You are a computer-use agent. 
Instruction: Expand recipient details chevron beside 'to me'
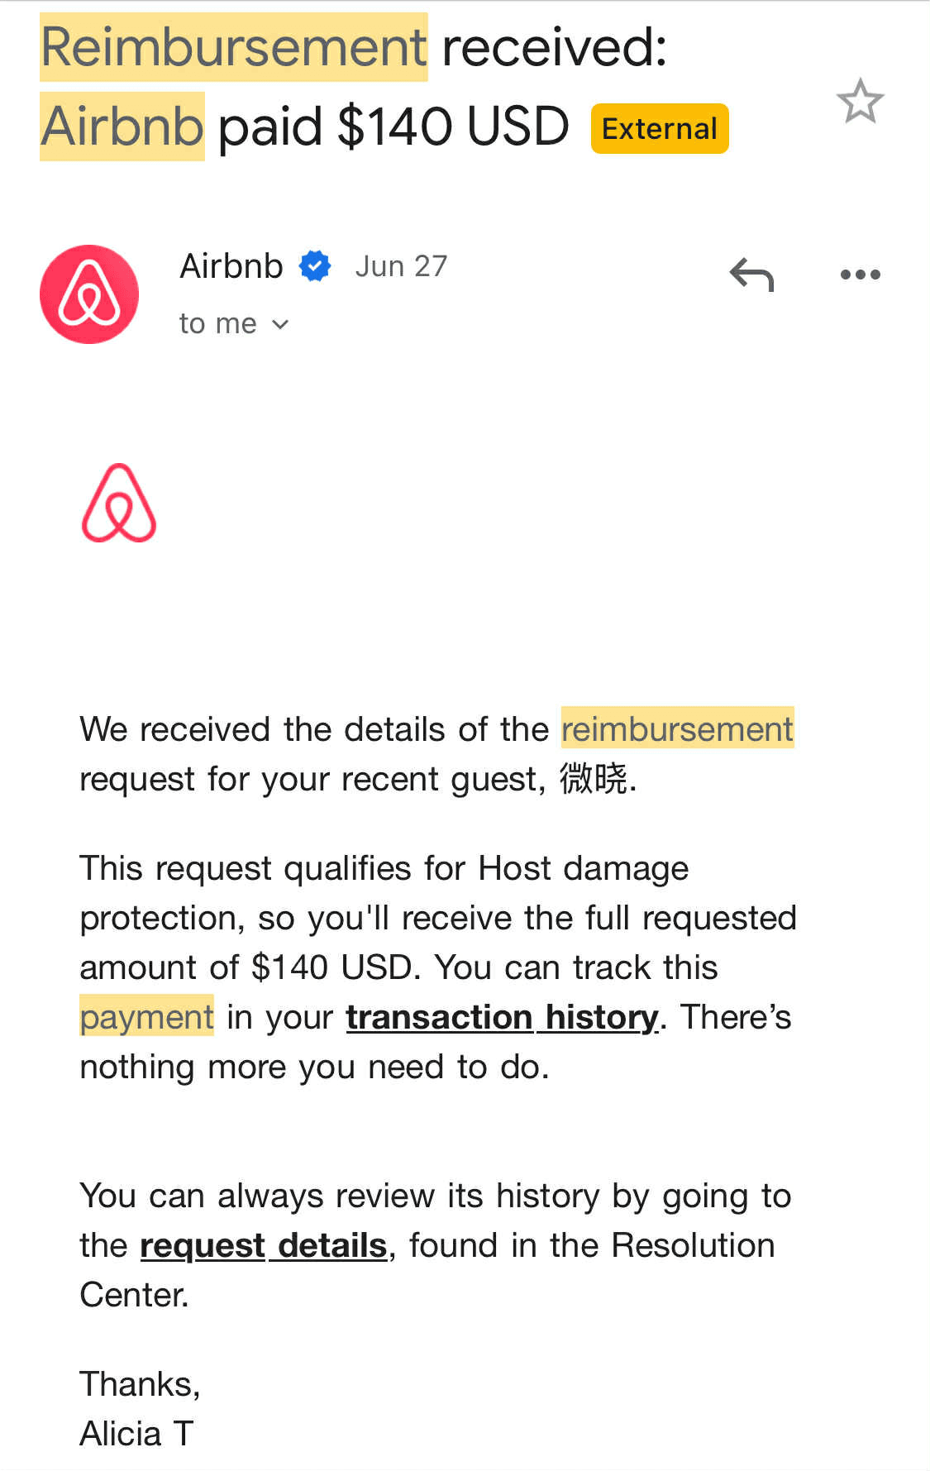(281, 324)
